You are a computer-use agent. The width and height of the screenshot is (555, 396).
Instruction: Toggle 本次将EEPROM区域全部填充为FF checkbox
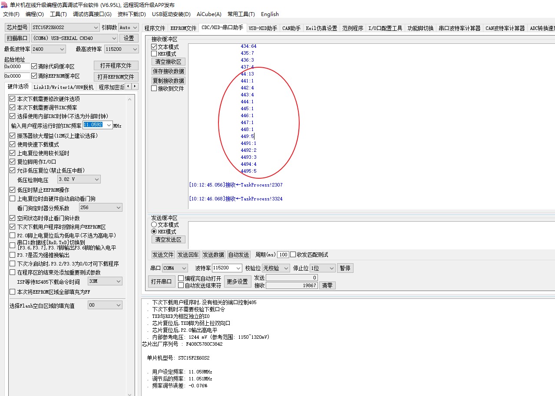coord(12,292)
